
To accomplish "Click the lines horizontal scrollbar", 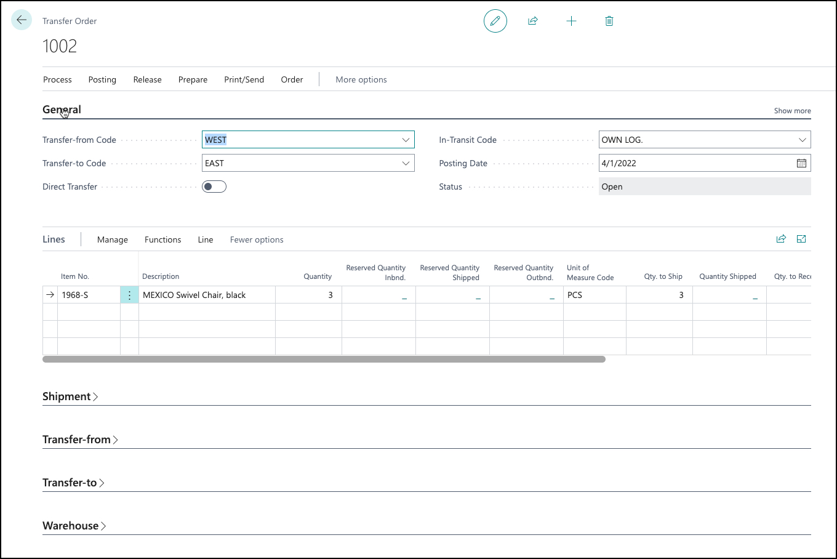I will click(x=324, y=359).
